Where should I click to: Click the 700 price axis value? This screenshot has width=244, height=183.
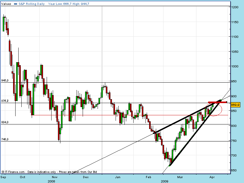click(234, 155)
